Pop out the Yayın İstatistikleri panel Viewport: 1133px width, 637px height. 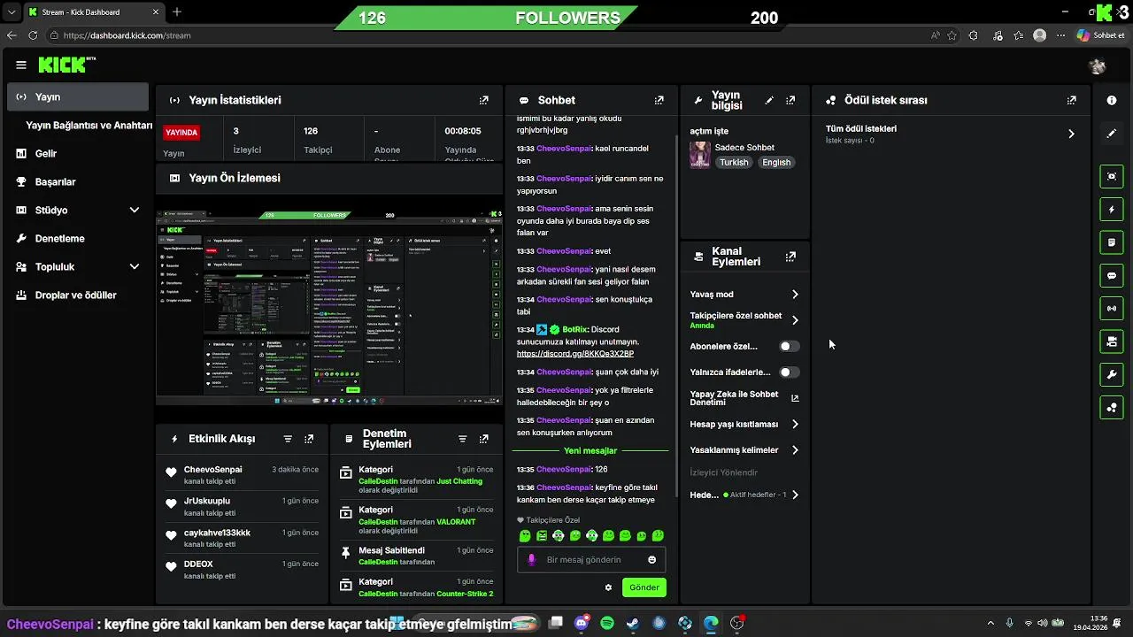tap(484, 101)
